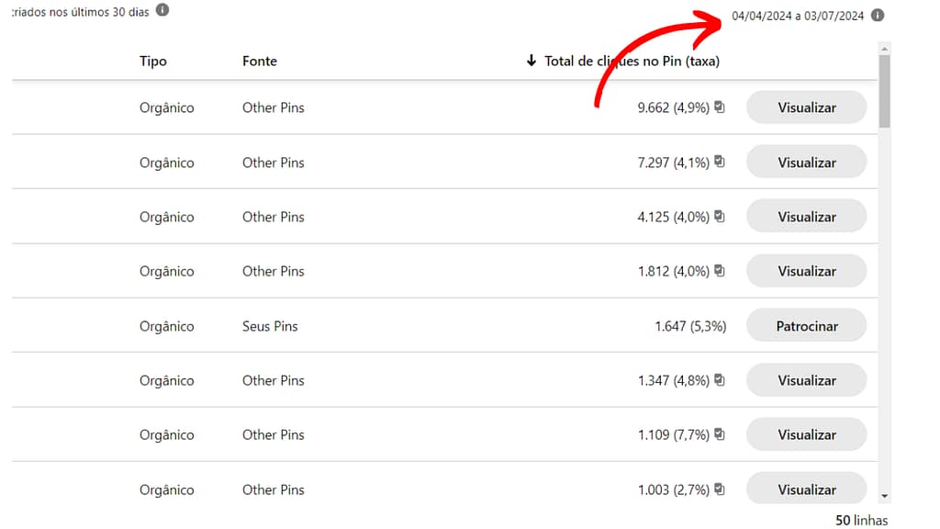Click 'Visualizar' on the 1.347 clicks row
940x529 pixels.
tap(806, 379)
